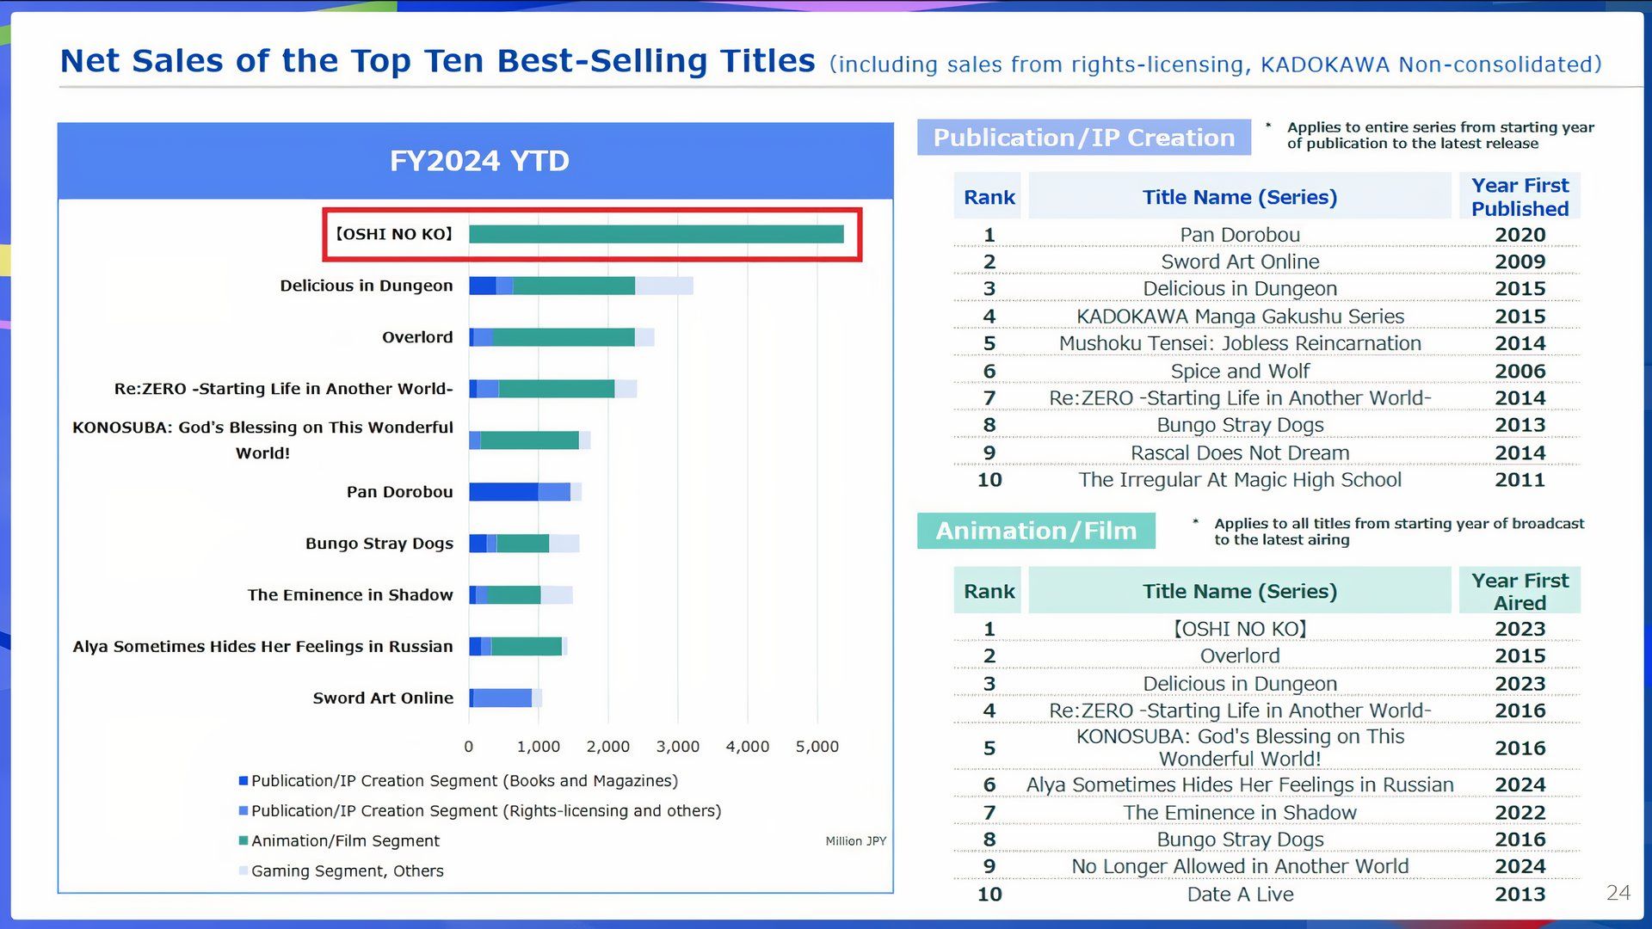
Task: Click the 'Sword Art Online' chart label
Action: 383,698
